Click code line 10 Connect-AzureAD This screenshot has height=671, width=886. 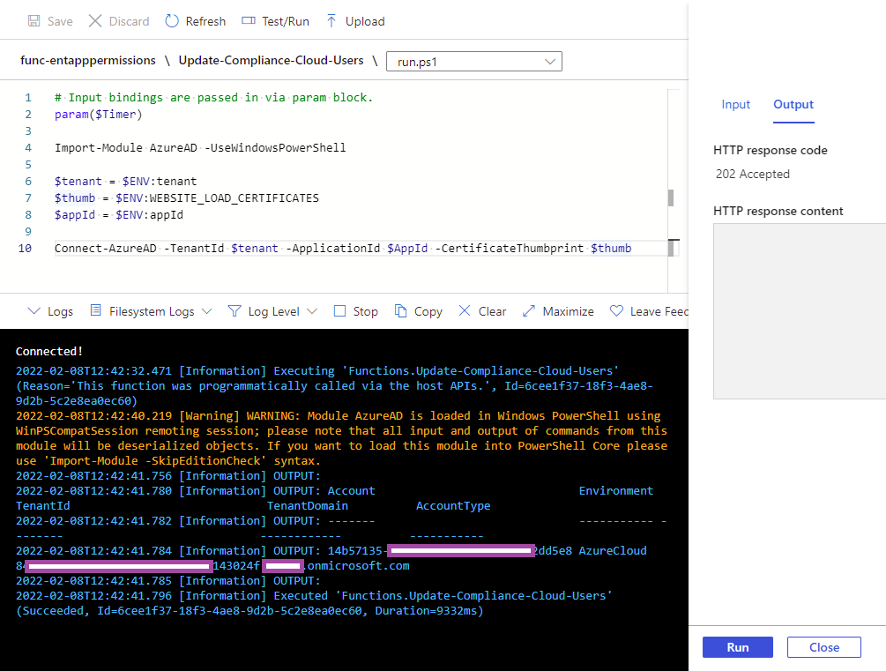coord(343,248)
